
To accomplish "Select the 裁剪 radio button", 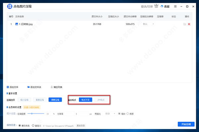I will [x=128, y=114].
